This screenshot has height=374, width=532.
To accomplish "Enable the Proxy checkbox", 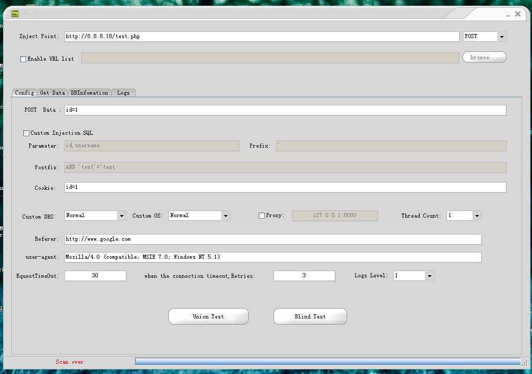I will [x=261, y=216].
